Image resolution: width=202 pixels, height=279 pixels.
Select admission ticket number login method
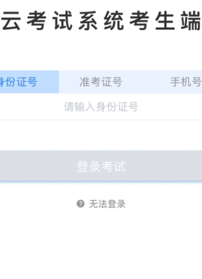101,82
